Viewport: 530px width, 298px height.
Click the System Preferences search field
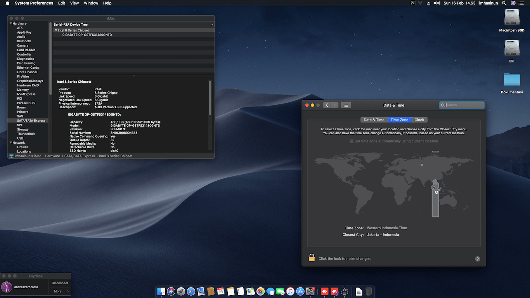point(462,105)
